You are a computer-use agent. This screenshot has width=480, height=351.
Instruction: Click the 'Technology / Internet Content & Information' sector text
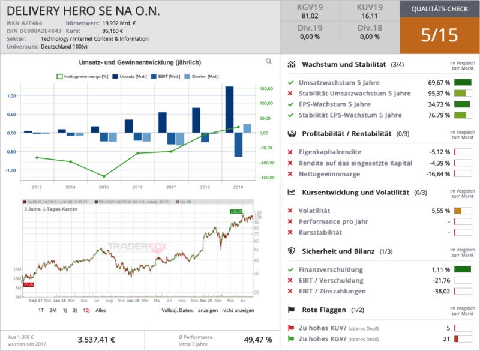(95, 39)
